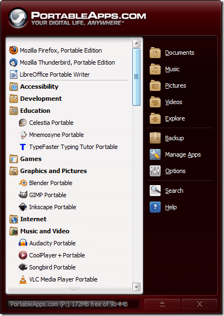This screenshot has height=316, width=224.
Task: Click the blue TypeFaster T icon
Action: pyautogui.click(x=23, y=147)
